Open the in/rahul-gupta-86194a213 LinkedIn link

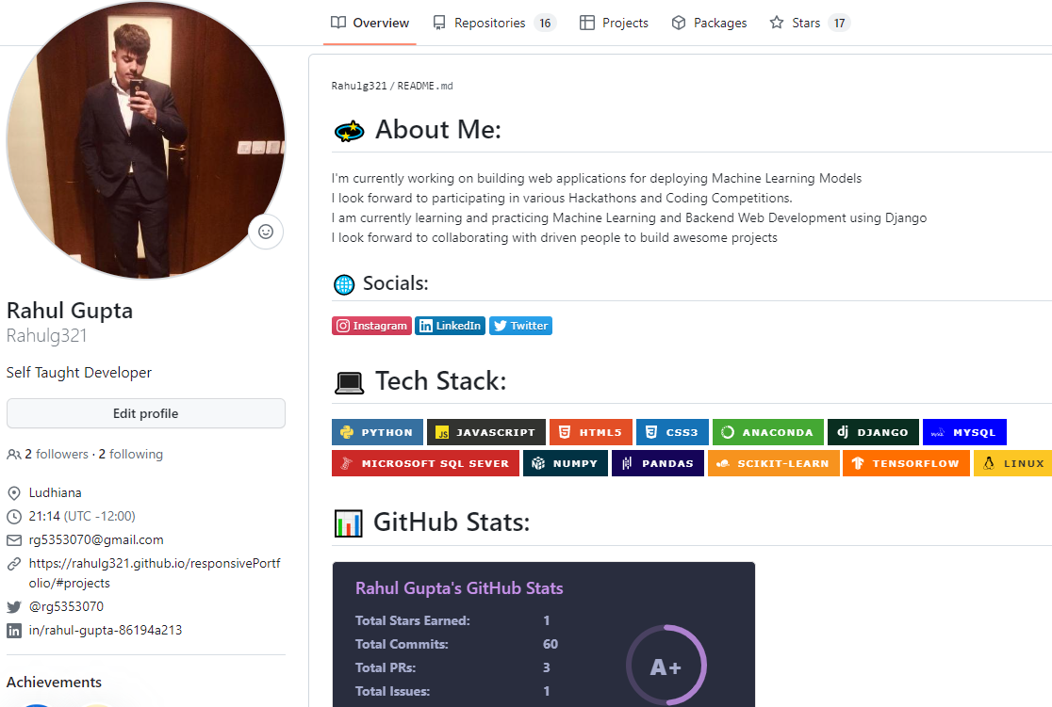click(106, 630)
